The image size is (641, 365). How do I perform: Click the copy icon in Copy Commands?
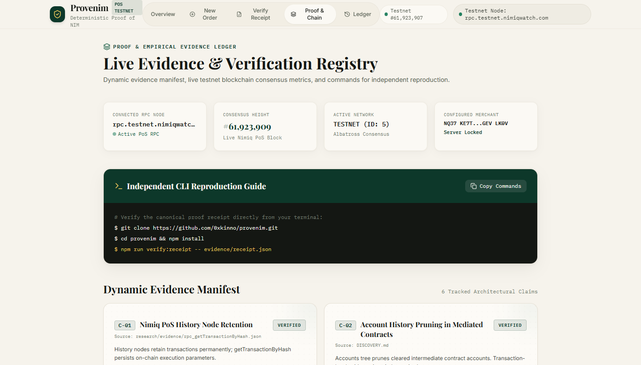[474, 186]
